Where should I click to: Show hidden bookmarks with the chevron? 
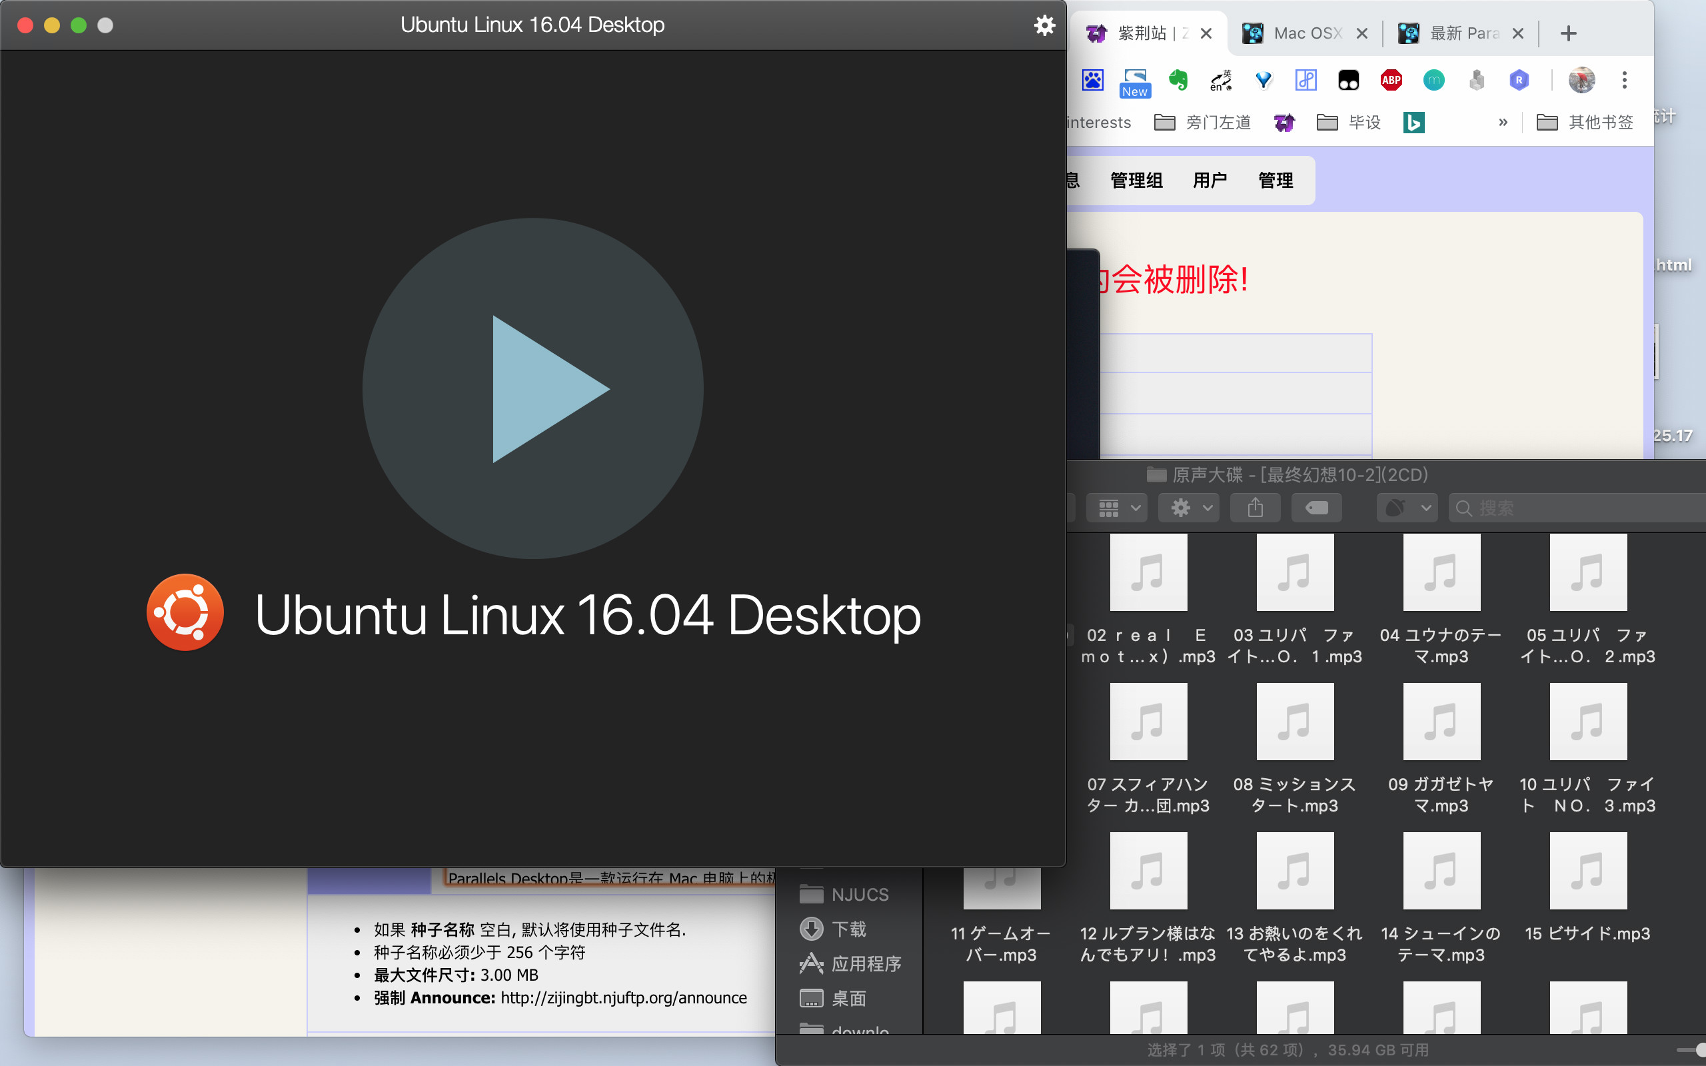1502,123
